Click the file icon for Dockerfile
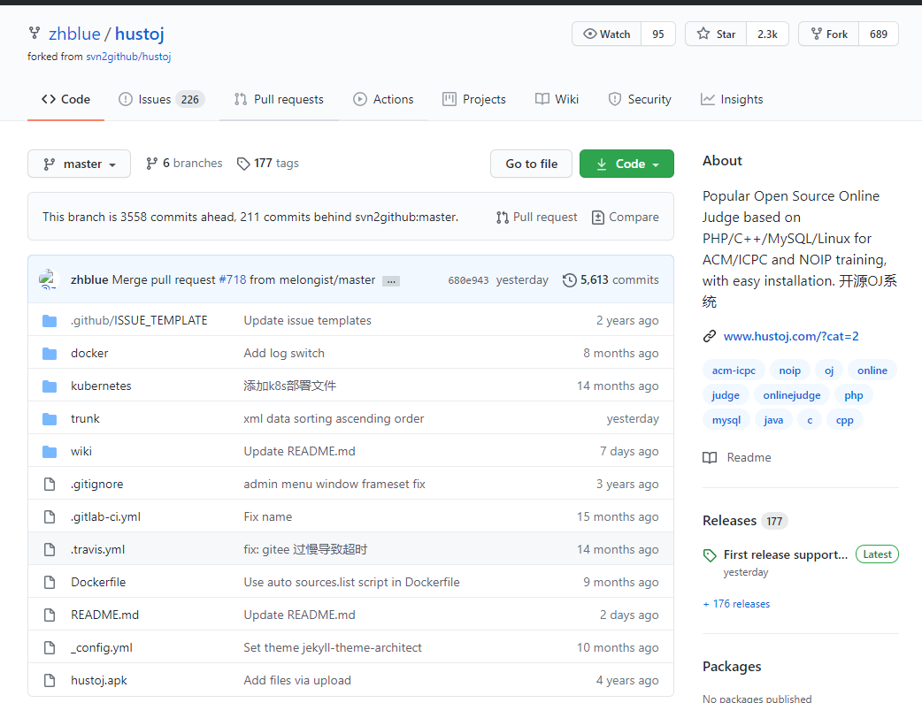The width and height of the screenshot is (922, 703). tap(50, 582)
